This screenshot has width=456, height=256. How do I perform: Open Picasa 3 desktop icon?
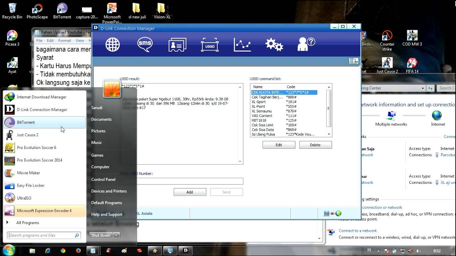pos(12,38)
